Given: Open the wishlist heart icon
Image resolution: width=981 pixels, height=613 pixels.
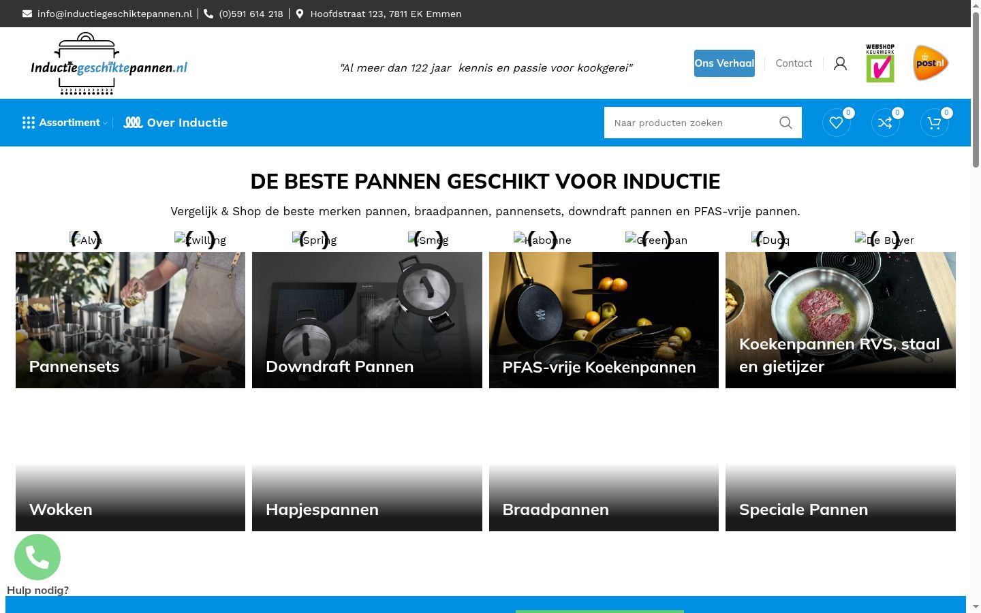Looking at the screenshot, I should (837, 123).
